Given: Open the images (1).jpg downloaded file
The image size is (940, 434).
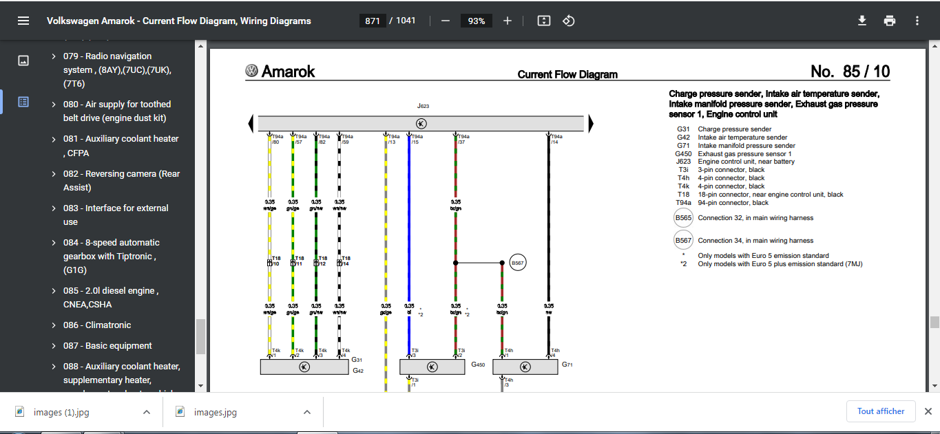Looking at the screenshot, I should tap(61, 412).
